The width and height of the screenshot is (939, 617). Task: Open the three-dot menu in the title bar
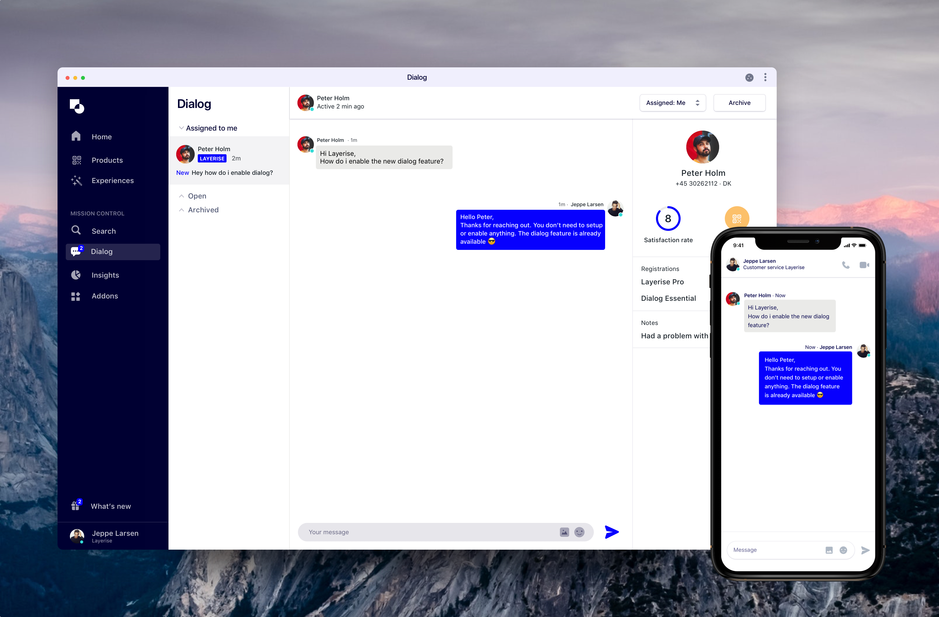click(x=765, y=77)
